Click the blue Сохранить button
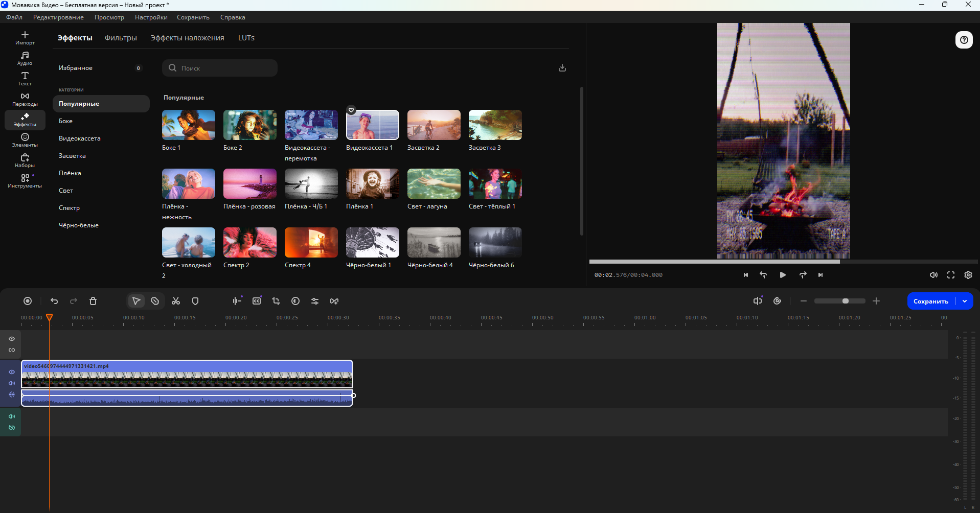The height and width of the screenshot is (513, 980). (x=930, y=301)
